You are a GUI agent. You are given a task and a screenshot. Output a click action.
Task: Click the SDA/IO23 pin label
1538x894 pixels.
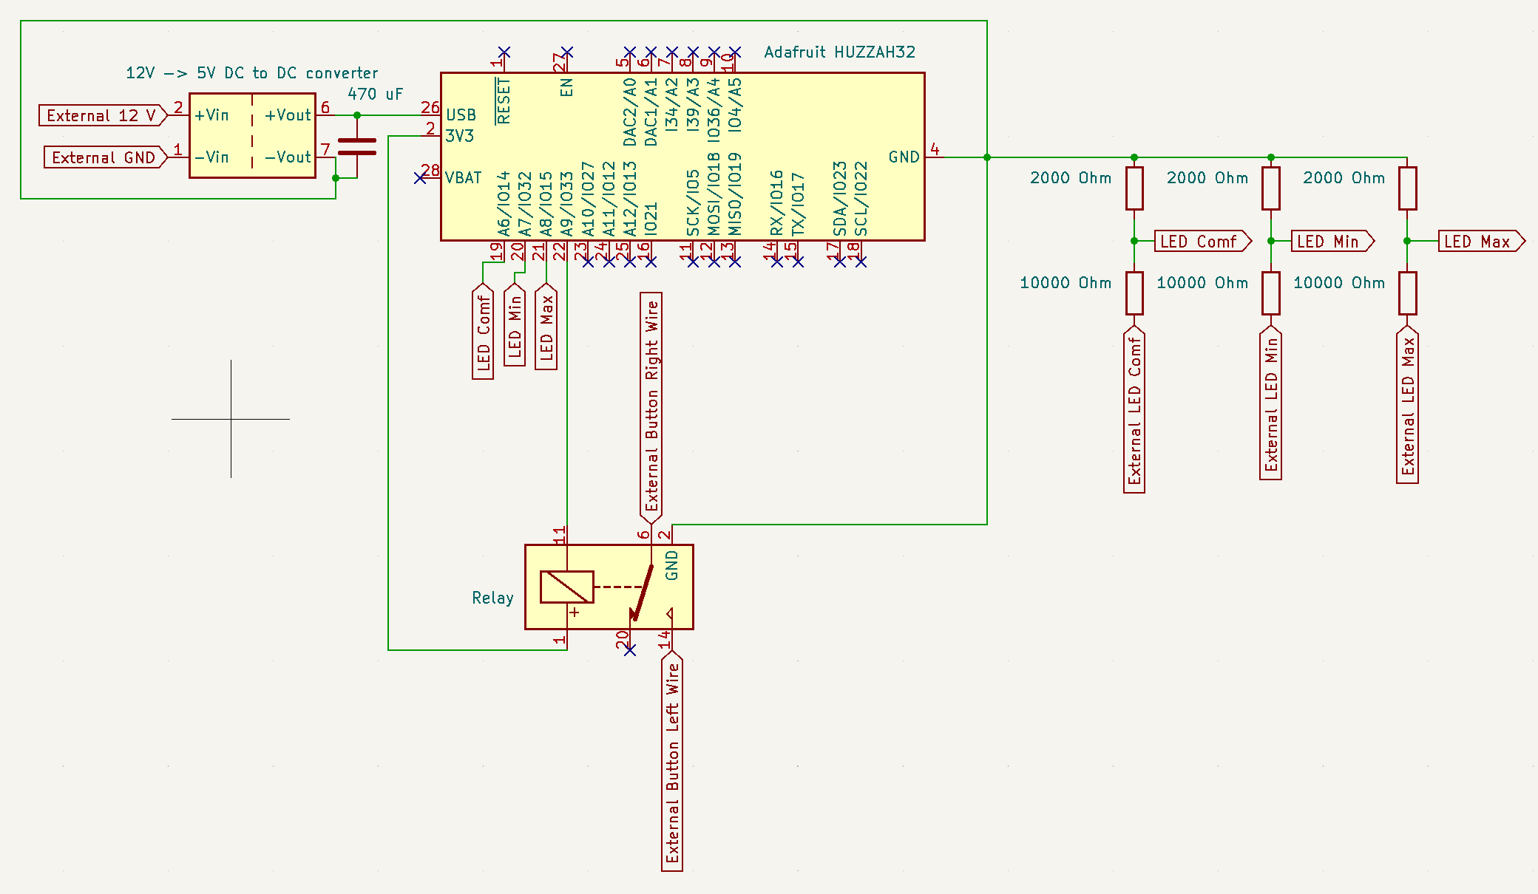pos(839,199)
